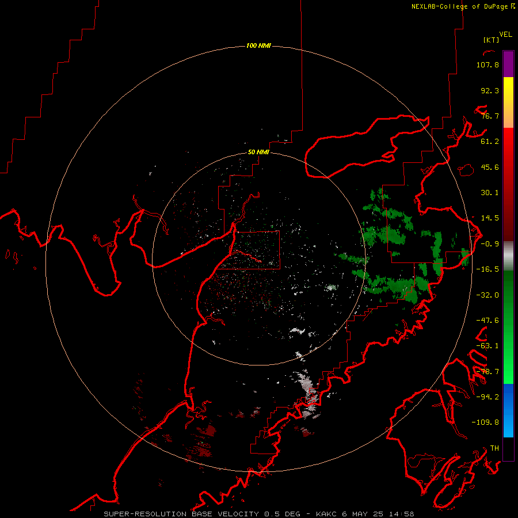The image size is (518, 518).
Task: Click the 45.6 velocity scale value
Action: click(490, 167)
